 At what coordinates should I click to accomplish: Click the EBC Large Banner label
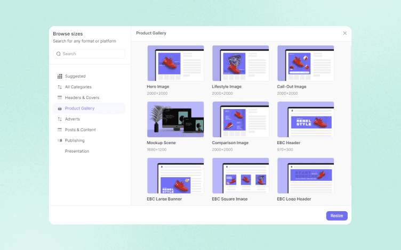click(164, 199)
